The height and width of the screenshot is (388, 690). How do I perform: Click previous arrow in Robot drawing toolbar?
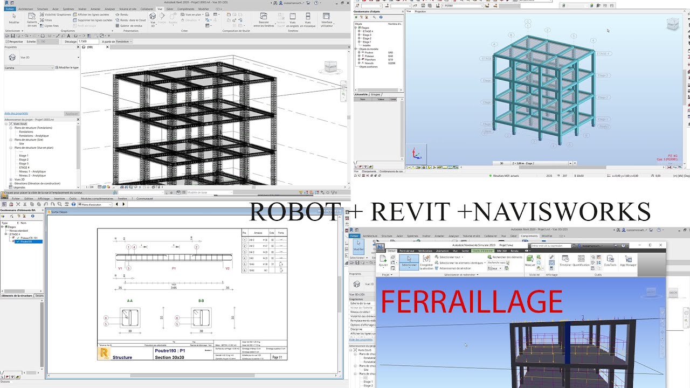click(116, 204)
